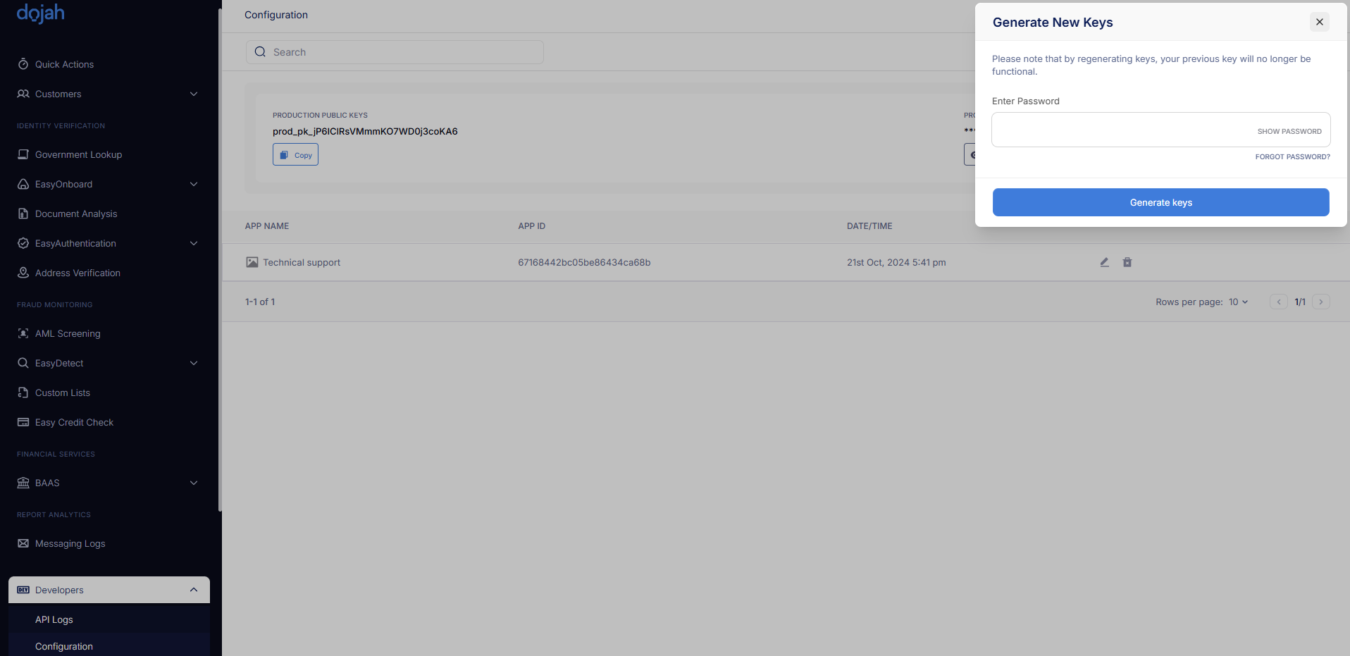Close the Generate New Keys dialog

(1319, 22)
